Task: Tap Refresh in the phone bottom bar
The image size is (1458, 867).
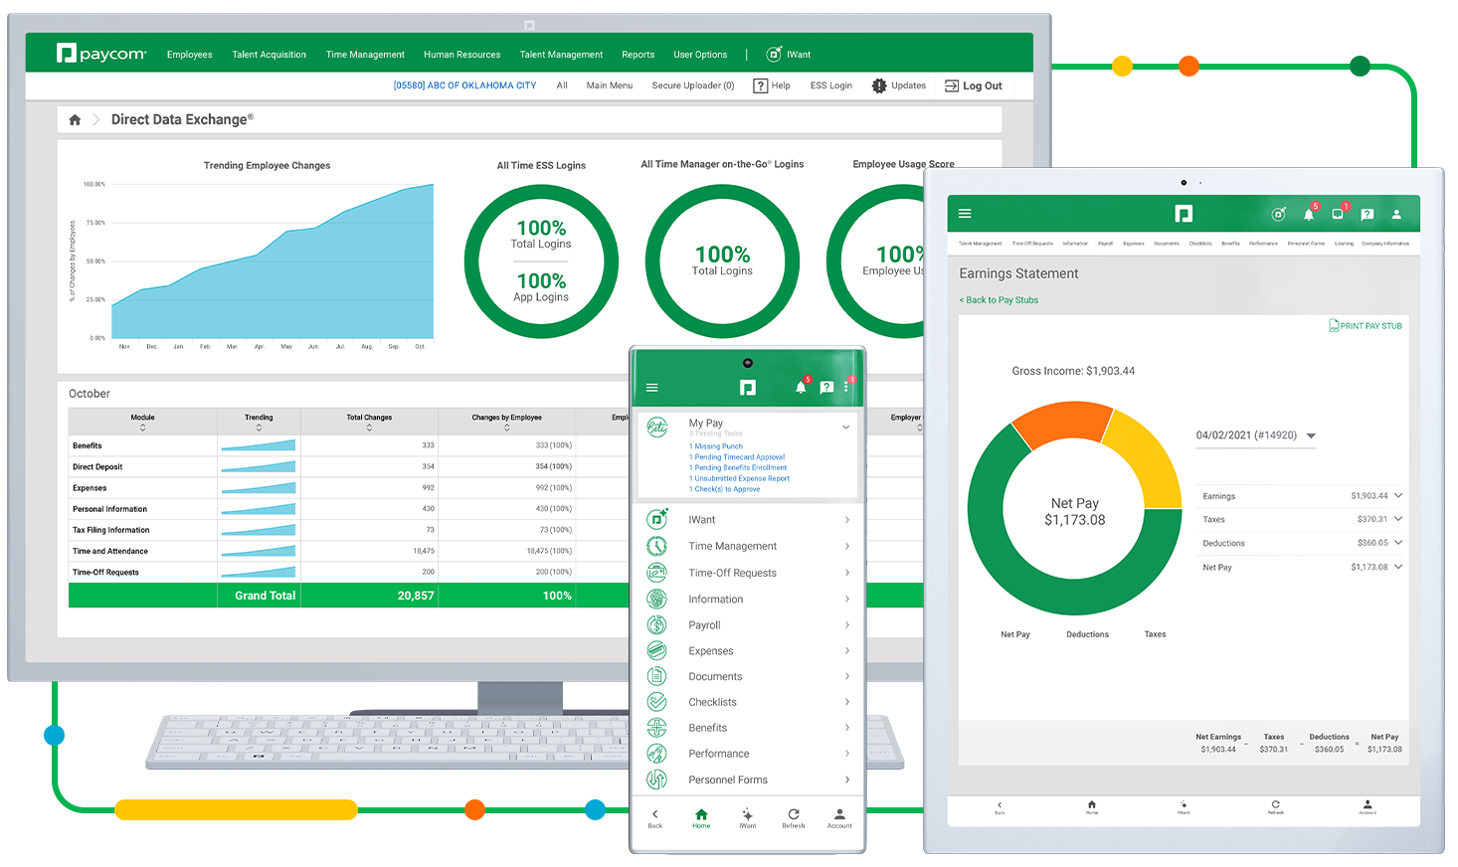Action: pos(794,817)
